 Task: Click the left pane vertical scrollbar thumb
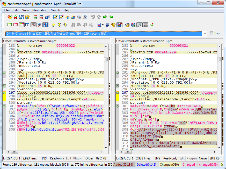pos(106,59)
